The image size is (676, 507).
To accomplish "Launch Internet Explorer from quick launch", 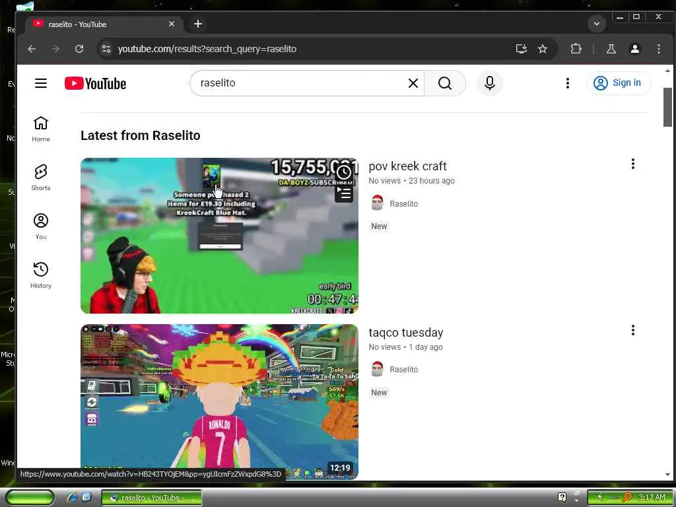I will pos(73,498).
